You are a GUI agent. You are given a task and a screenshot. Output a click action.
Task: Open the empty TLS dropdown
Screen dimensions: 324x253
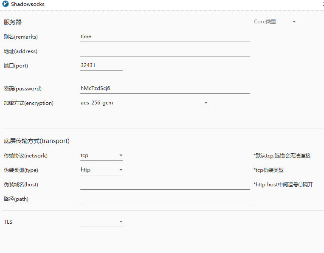pyautogui.click(x=101, y=222)
